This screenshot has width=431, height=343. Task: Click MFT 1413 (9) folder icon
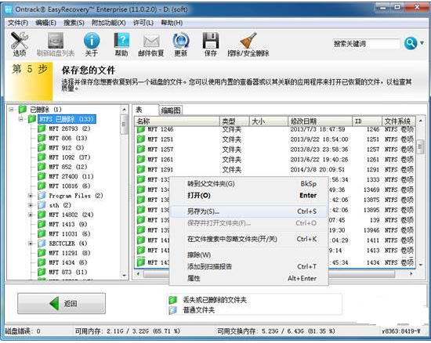[x=42, y=224]
